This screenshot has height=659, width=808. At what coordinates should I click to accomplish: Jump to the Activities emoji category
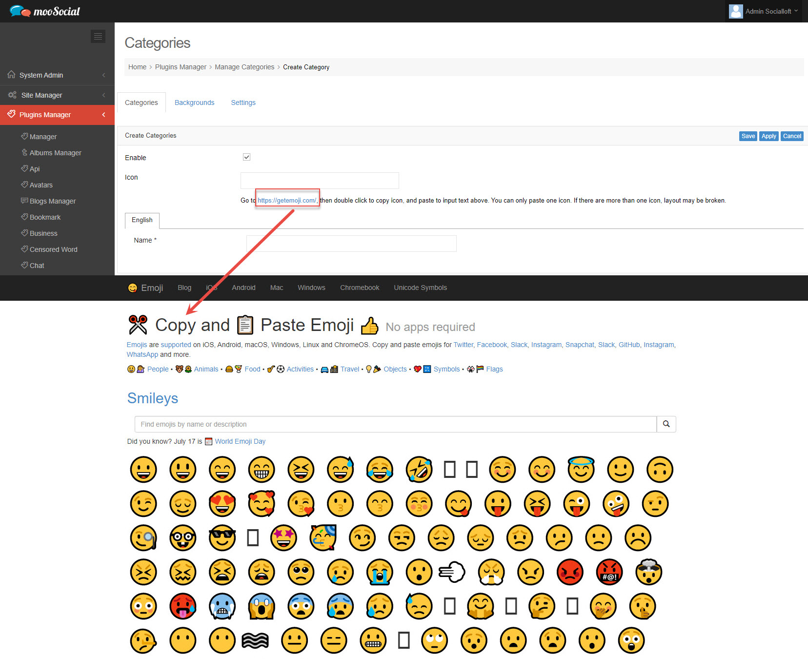[300, 369]
